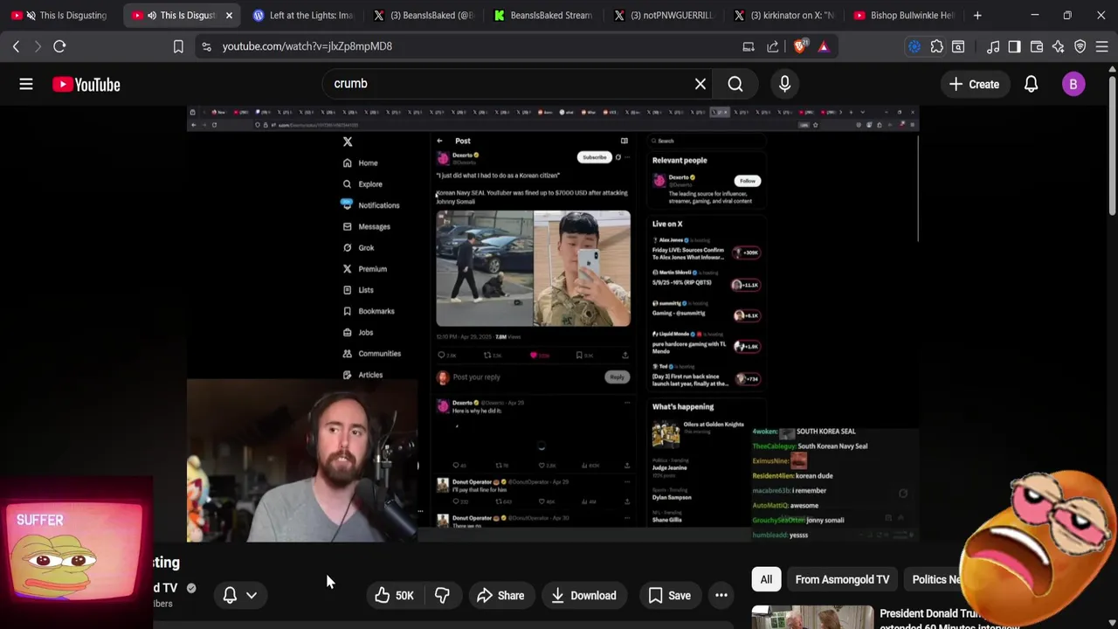Start voice search with the microphone
Image resolution: width=1118 pixels, height=629 pixels.
784,84
